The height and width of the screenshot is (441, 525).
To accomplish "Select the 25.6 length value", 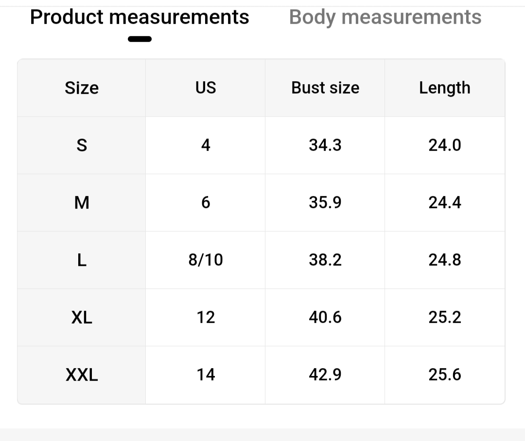I will pyautogui.click(x=445, y=375).
